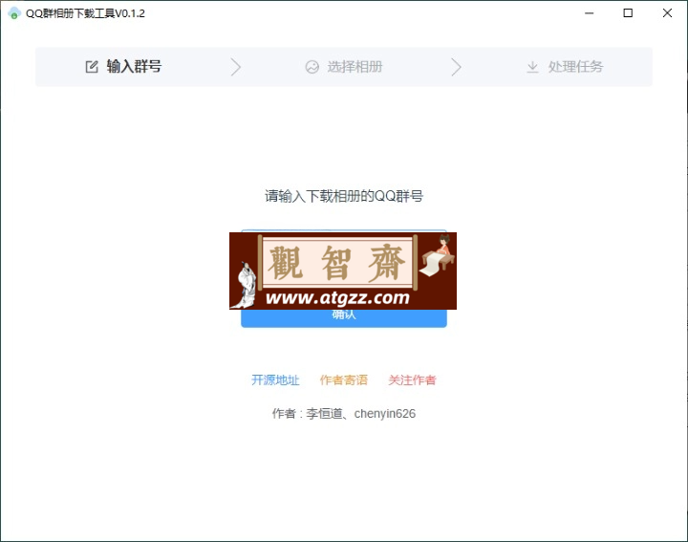Select the 选择相册 step label
The image size is (688, 542).
[x=355, y=67]
